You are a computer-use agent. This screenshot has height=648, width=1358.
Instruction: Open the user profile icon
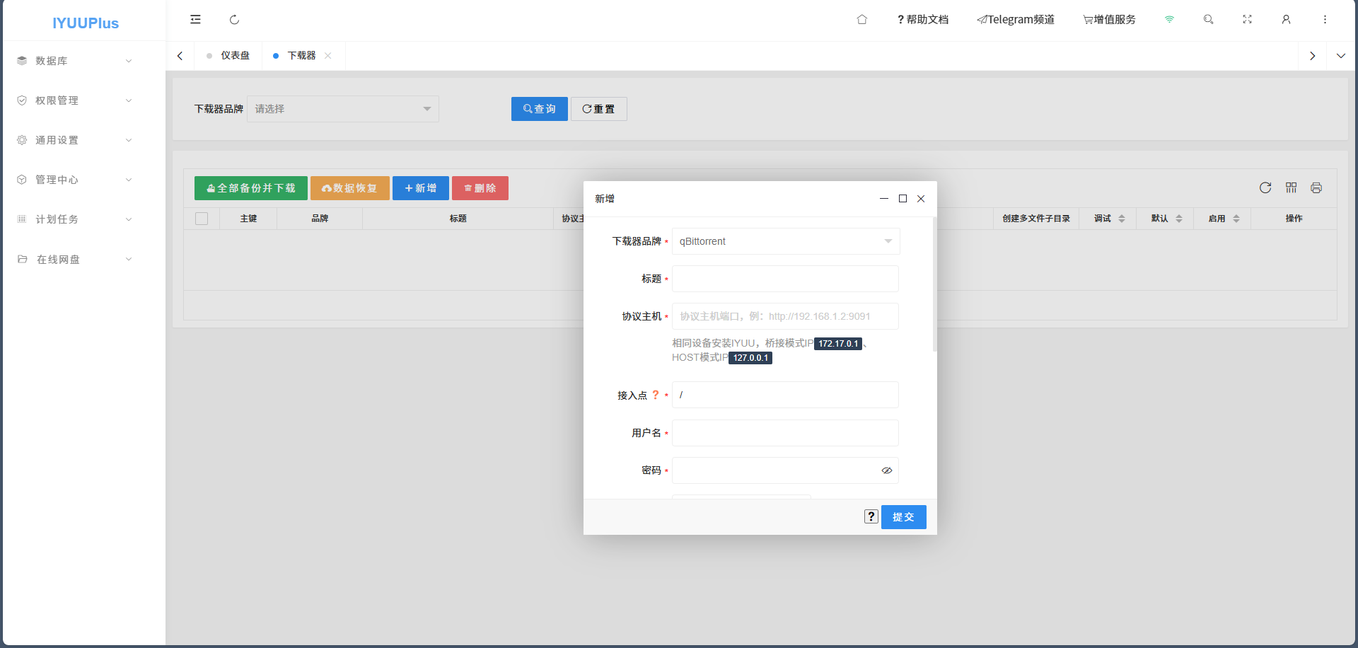click(1286, 20)
